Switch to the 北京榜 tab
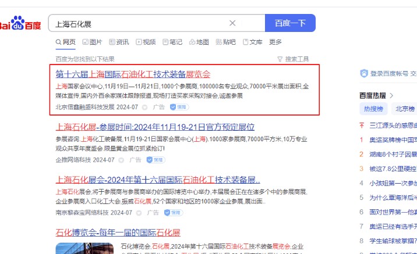The height and width of the screenshot is (254, 417). click(405, 109)
